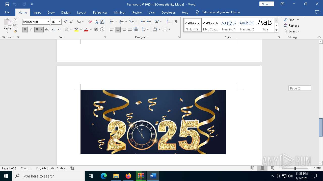Click the Save icon in Quick Access Toolbar
This screenshot has height=181, width=323.
pos(7,4)
